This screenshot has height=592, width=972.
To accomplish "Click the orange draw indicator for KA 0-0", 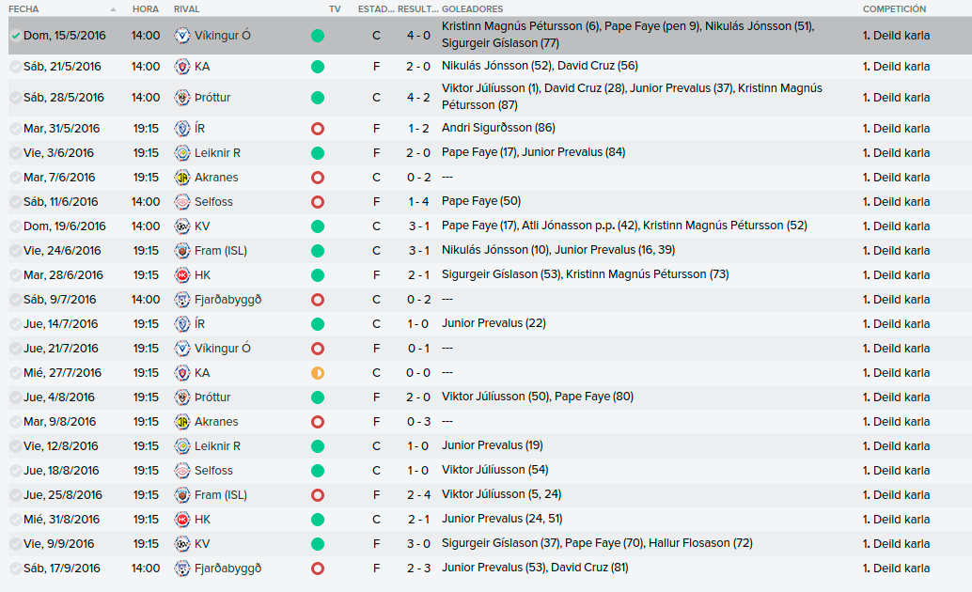I will pyautogui.click(x=318, y=372).
